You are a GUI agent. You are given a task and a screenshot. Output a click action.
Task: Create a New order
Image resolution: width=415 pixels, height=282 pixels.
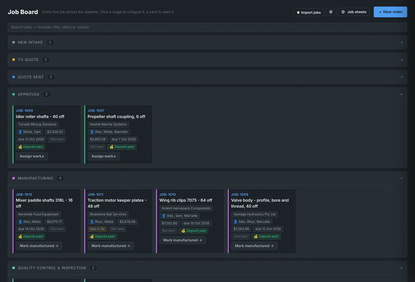click(390, 12)
